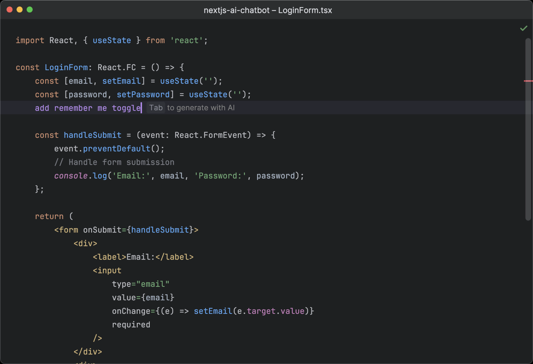Screen dimensions: 533x364
Task: Click the 'value={email}' attribute
Action: click(143, 298)
